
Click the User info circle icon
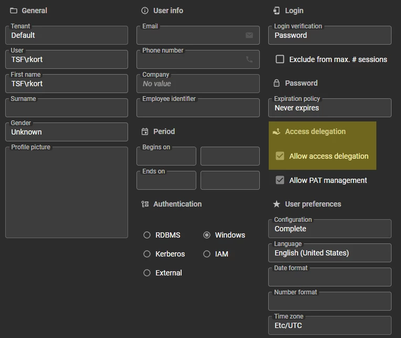(x=145, y=11)
